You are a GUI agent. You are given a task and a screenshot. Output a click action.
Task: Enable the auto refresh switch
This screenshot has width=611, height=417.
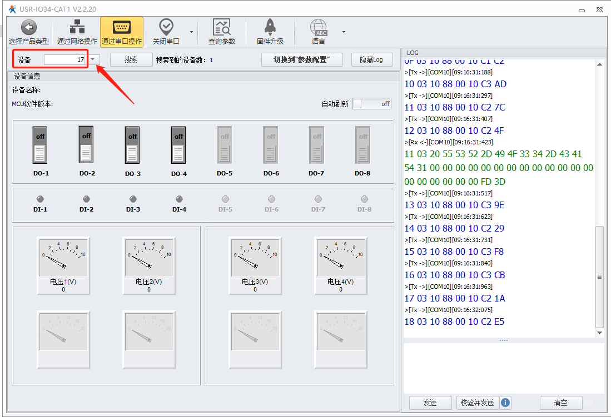click(x=372, y=104)
